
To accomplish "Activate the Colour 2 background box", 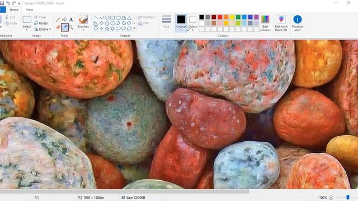I will click(192, 23).
